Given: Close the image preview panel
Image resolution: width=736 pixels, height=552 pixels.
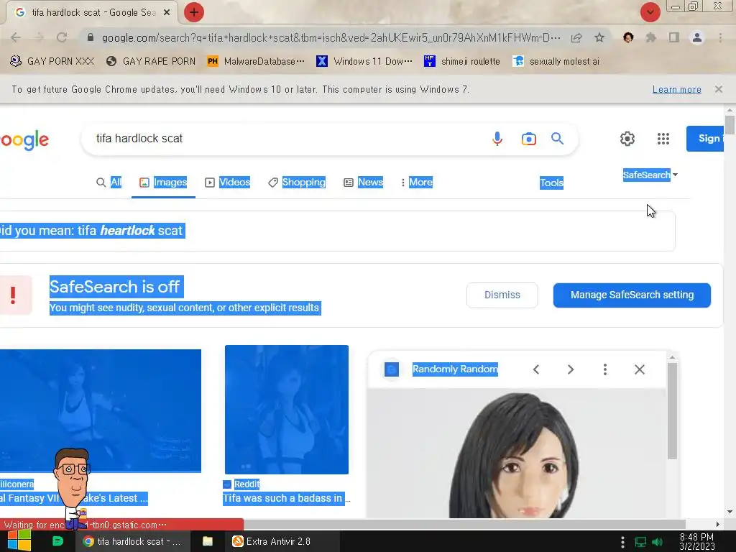Looking at the screenshot, I should pyautogui.click(x=639, y=369).
